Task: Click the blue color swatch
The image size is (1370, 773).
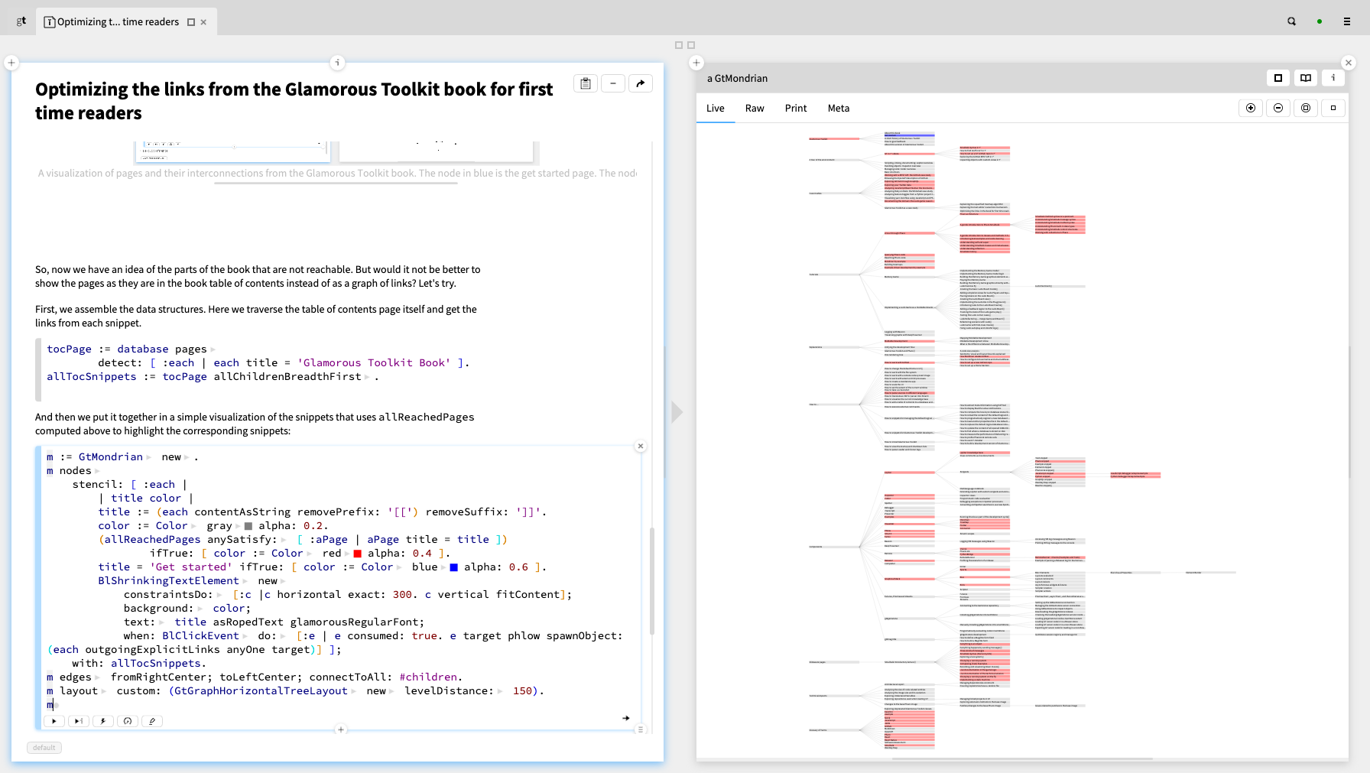Action: 453,567
